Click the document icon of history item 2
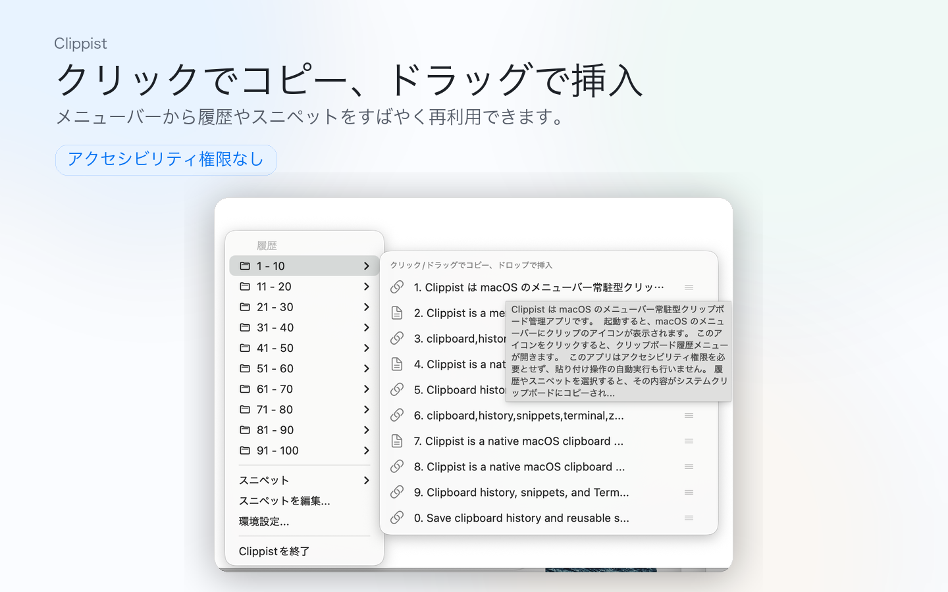The width and height of the screenshot is (948, 592). coord(397,312)
